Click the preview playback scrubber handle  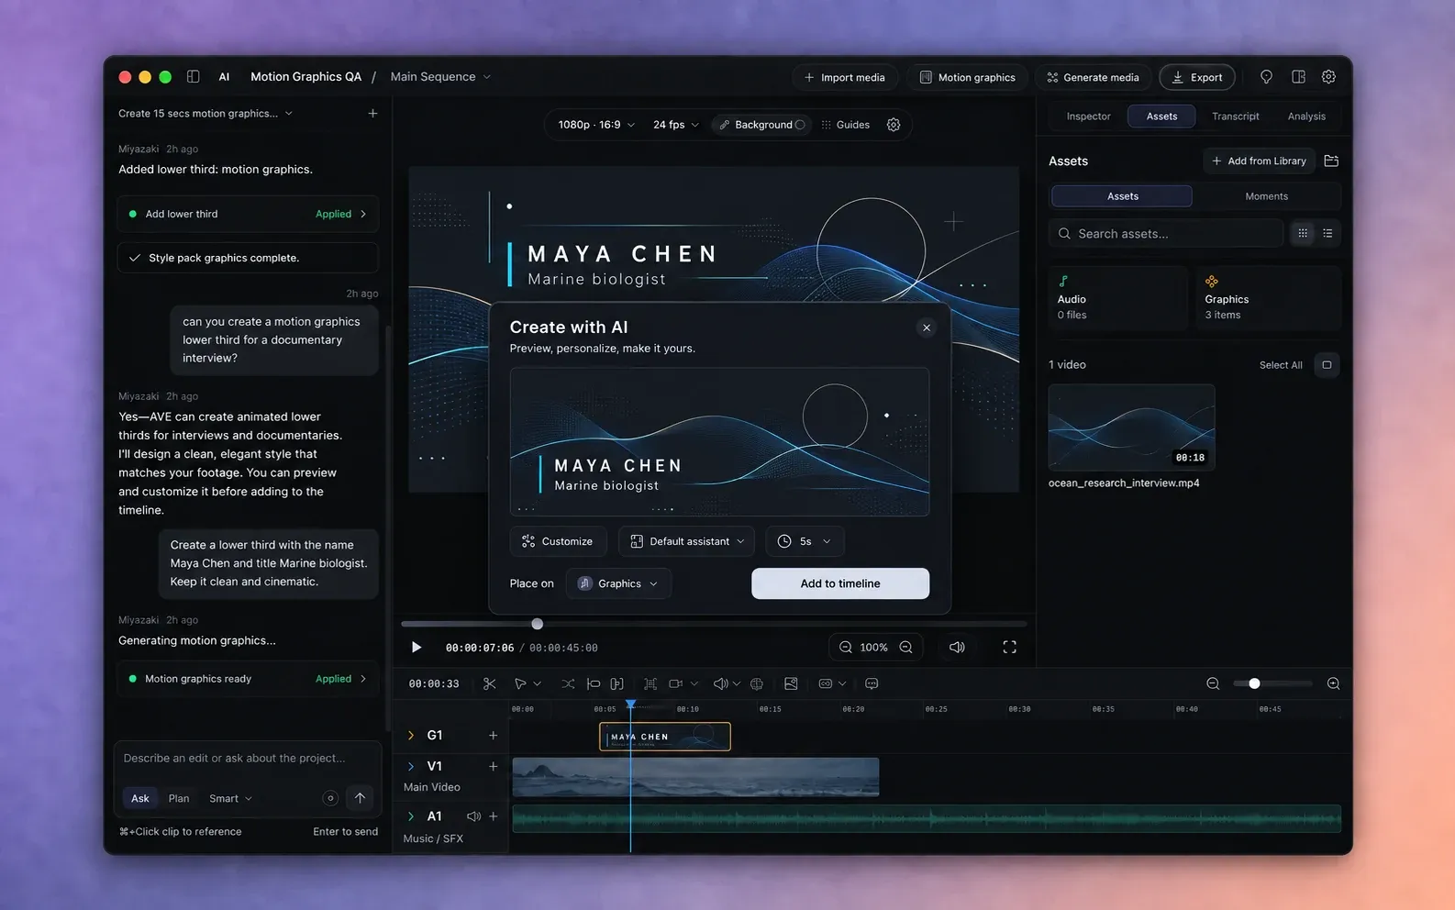click(x=538, y=624)
